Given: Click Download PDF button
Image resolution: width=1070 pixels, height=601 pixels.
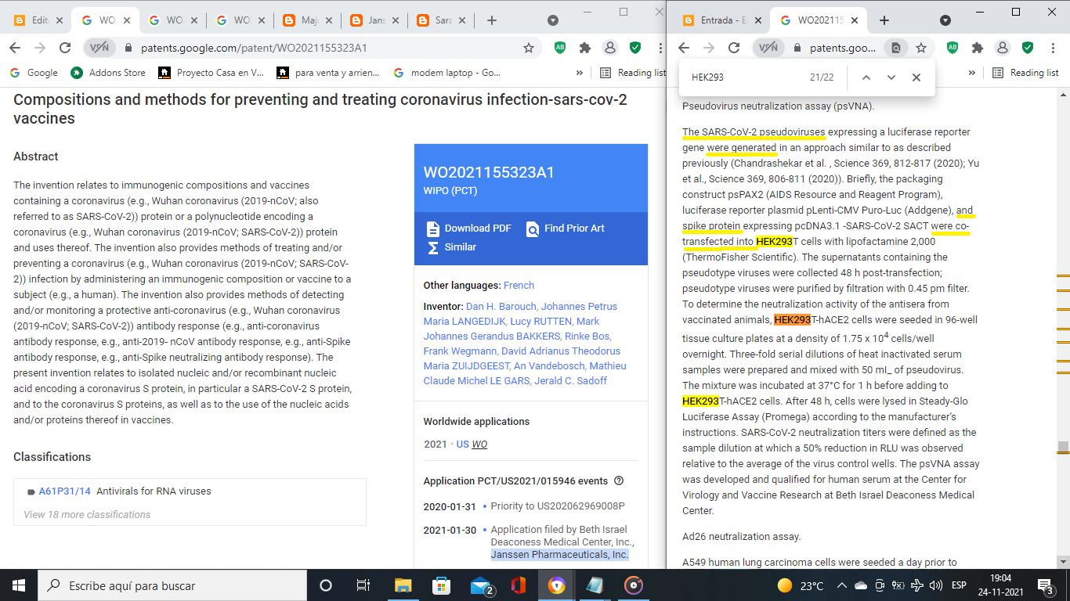Looking at the screenshot, I should (x=468, y=229).
